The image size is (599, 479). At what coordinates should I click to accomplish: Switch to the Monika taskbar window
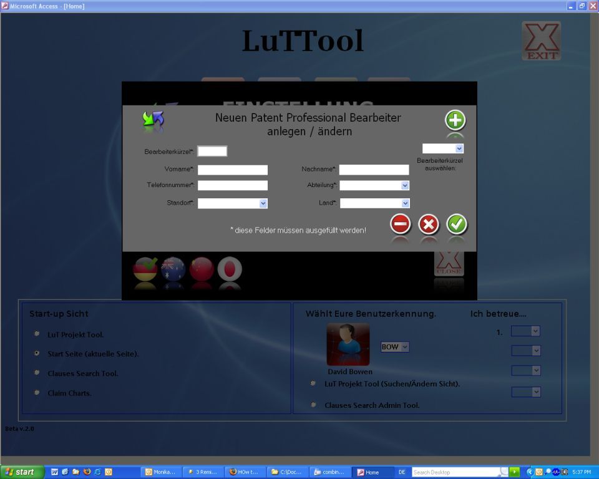(161, 472)
